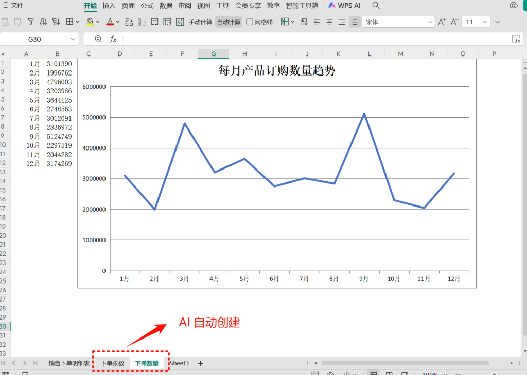Viewport: 527px width, 375px height.
Task: Open the font color dropdown arrow
Action: 118,22
